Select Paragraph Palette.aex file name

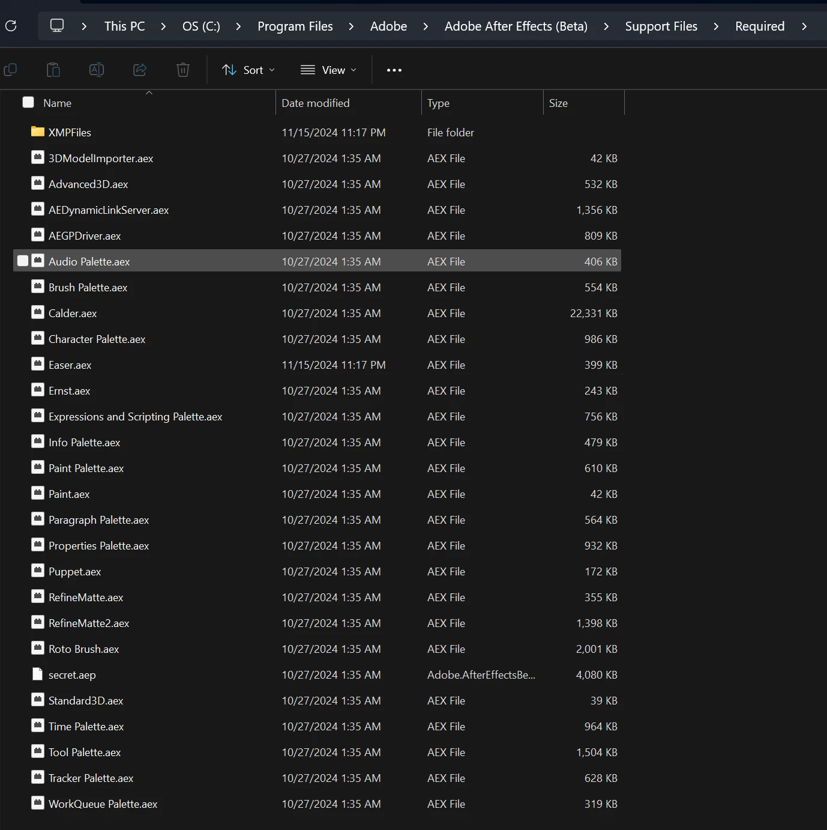pyautogui.click(x=98, y=520)
